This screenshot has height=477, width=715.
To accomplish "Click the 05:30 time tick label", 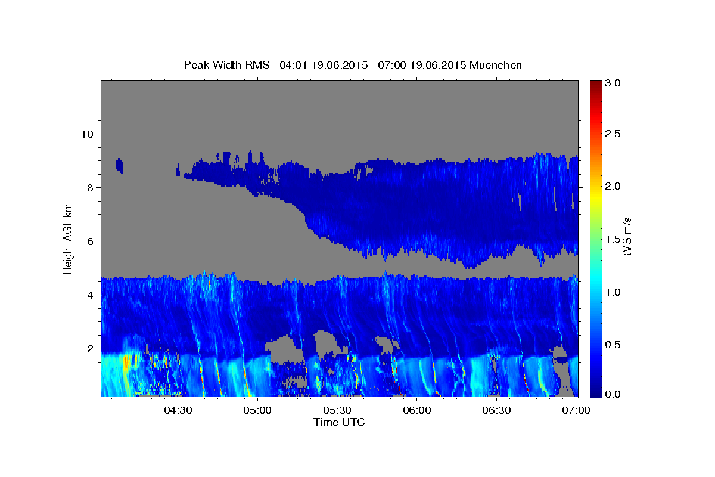I will point(337,410).
